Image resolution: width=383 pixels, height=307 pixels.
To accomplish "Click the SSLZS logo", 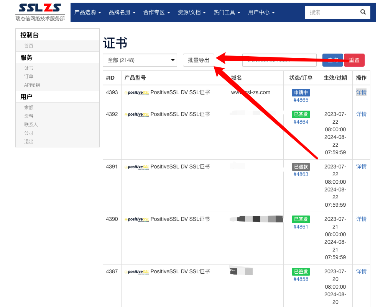I will tap(40, 8).
